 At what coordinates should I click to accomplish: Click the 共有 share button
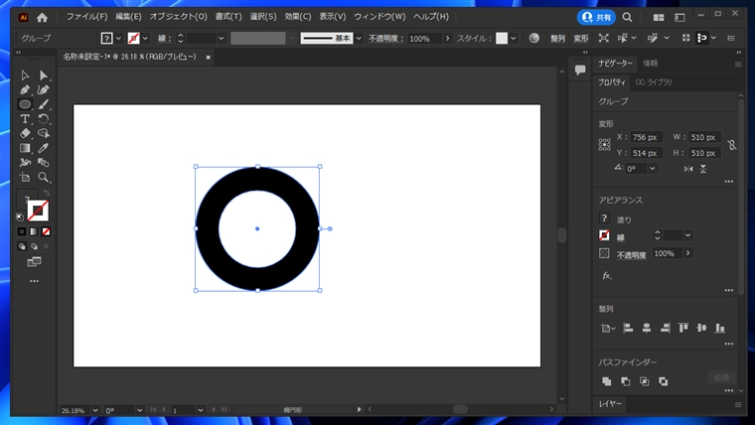[596, 17]
